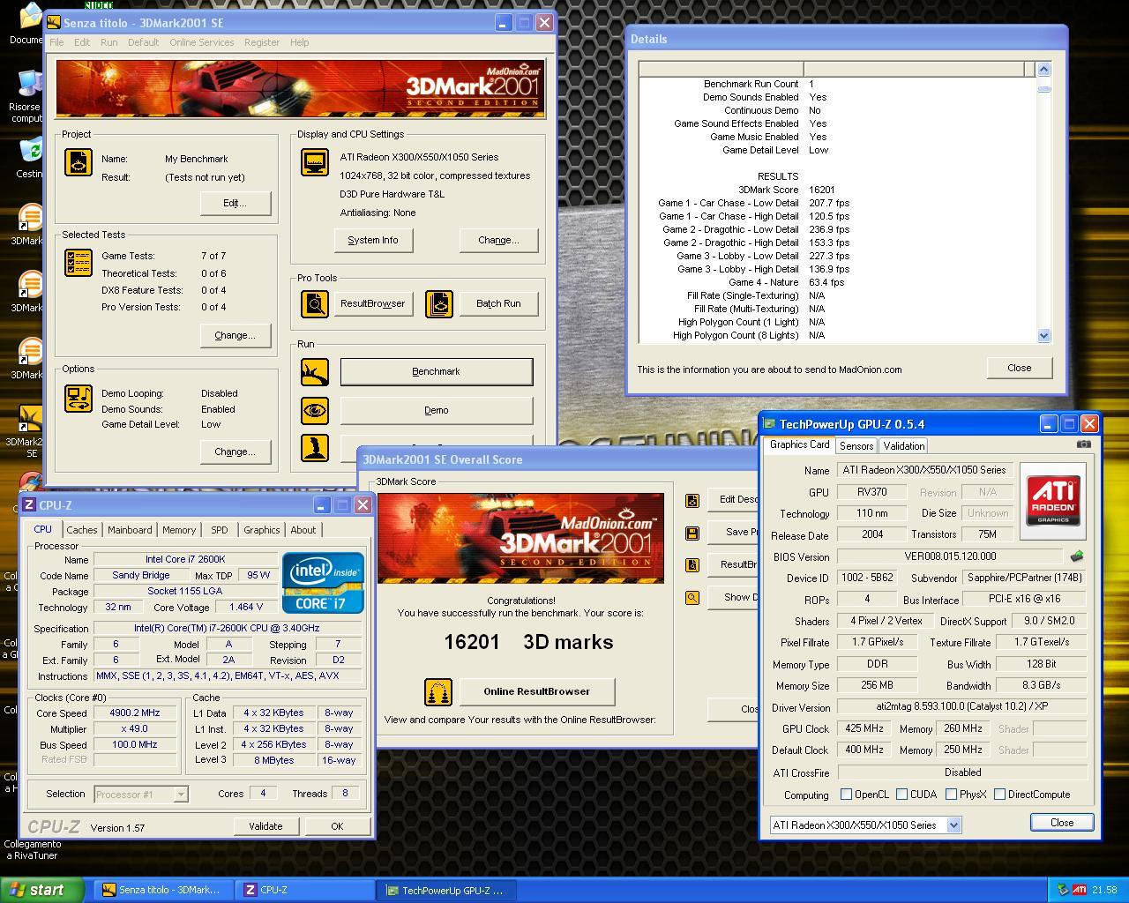The image size is (1129, 903).
Task: Click the ResultBrowser icon in score window
Action: pos(692,564)
